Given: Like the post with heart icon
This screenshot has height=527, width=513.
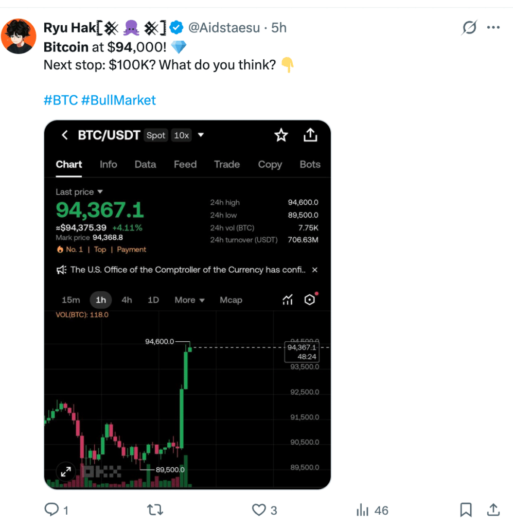Looking at the screenshot, I should 259,510.
